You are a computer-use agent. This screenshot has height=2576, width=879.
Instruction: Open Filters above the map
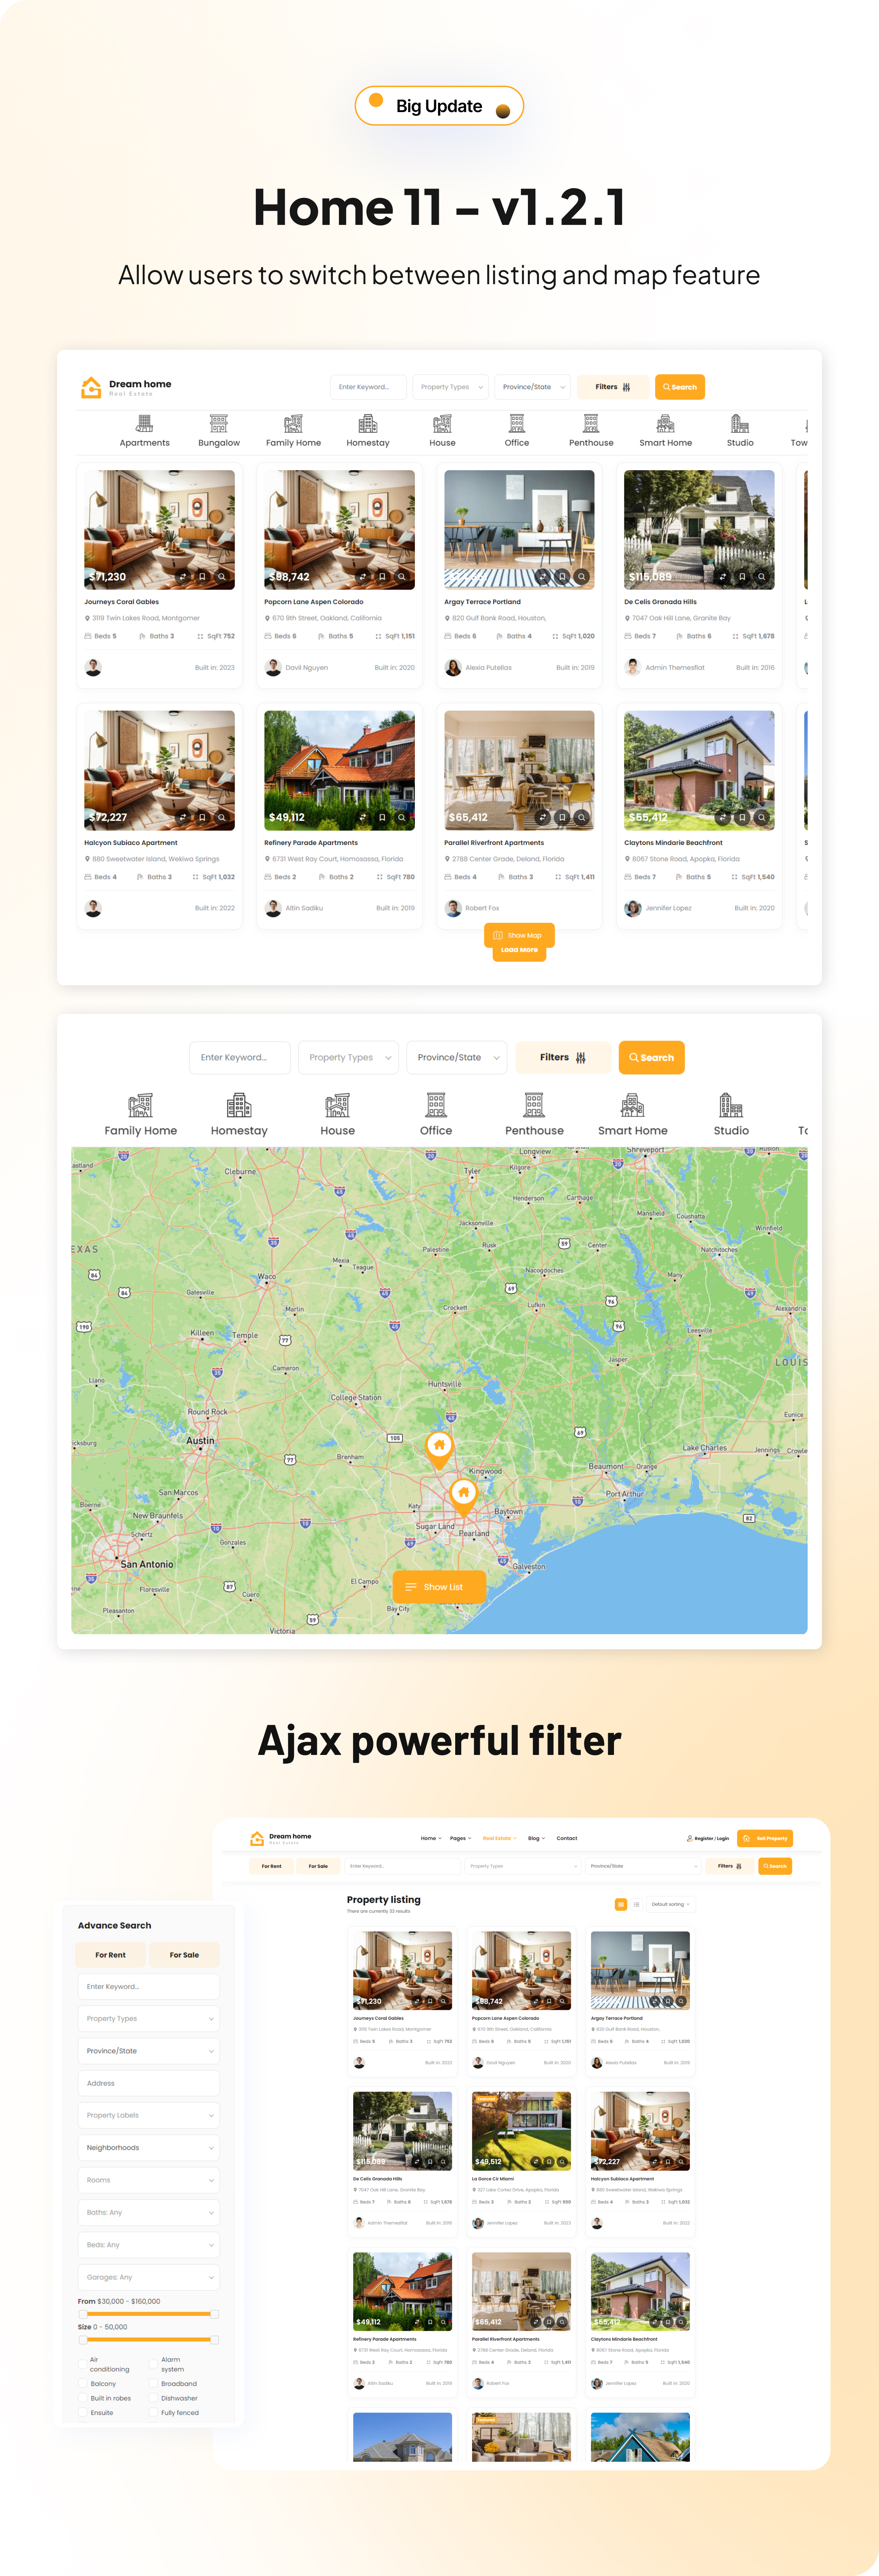563,1057
